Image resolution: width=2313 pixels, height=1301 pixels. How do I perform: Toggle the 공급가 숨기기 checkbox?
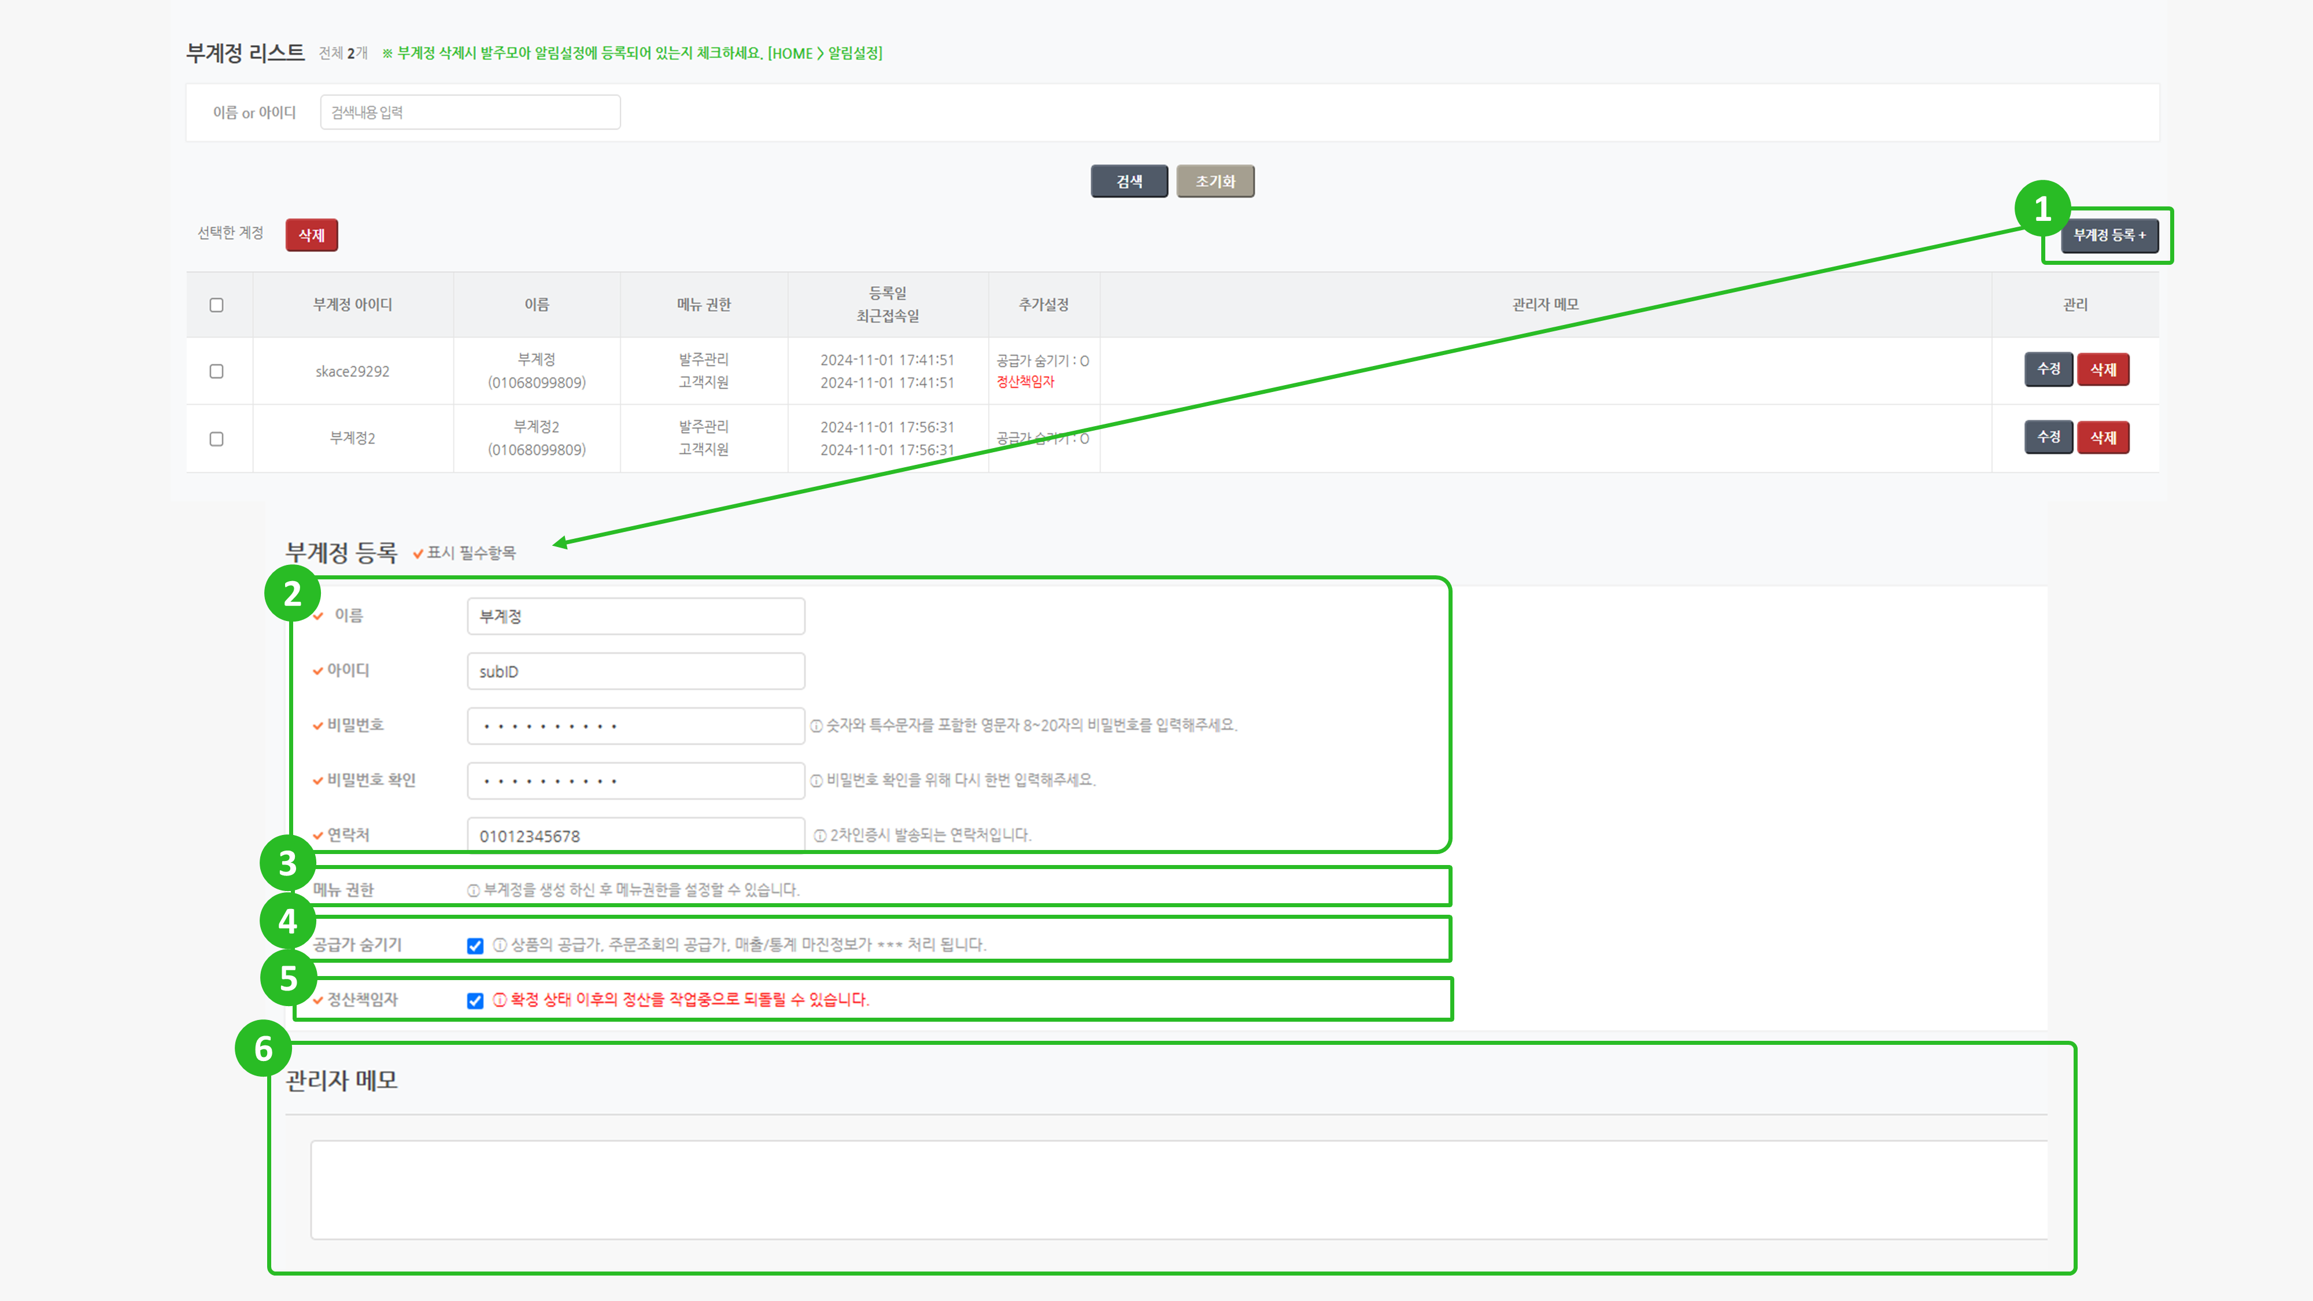(475, 945)
